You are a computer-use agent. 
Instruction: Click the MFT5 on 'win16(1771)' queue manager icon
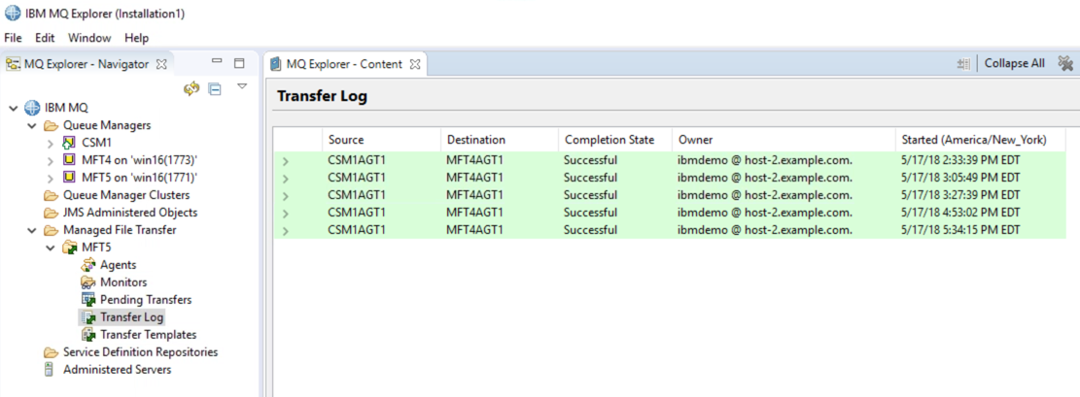68,178
